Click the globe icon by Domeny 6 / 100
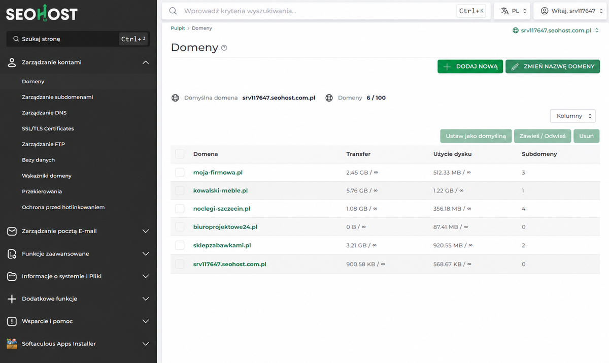Image resolution: width=609 pixels, height=363 pixels. pos(329,98)
